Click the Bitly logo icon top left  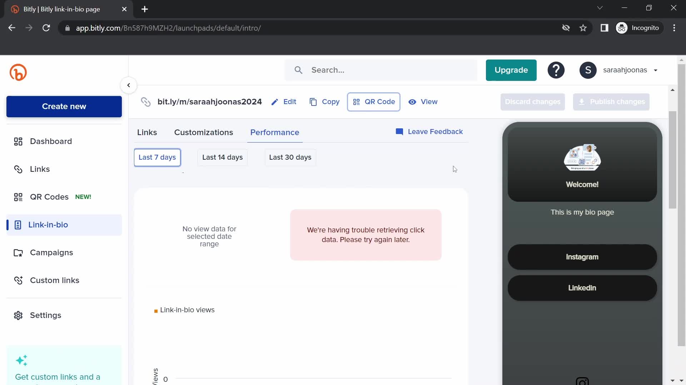point(18,72)
